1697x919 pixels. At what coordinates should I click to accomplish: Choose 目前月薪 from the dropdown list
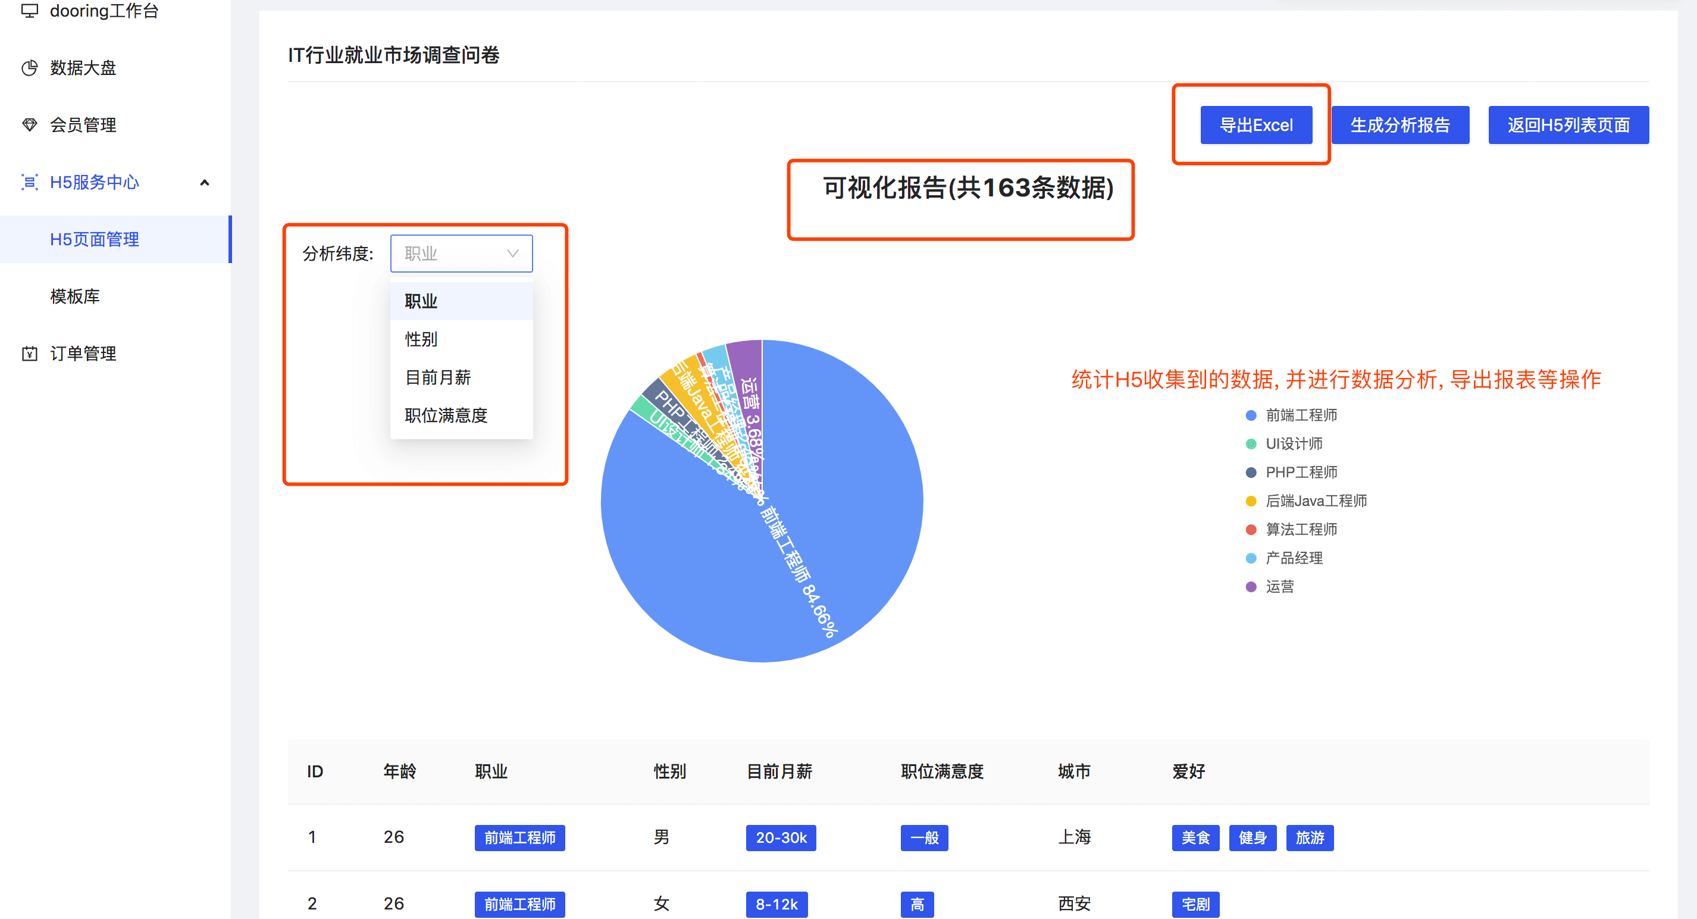click(x=437, y=377)
